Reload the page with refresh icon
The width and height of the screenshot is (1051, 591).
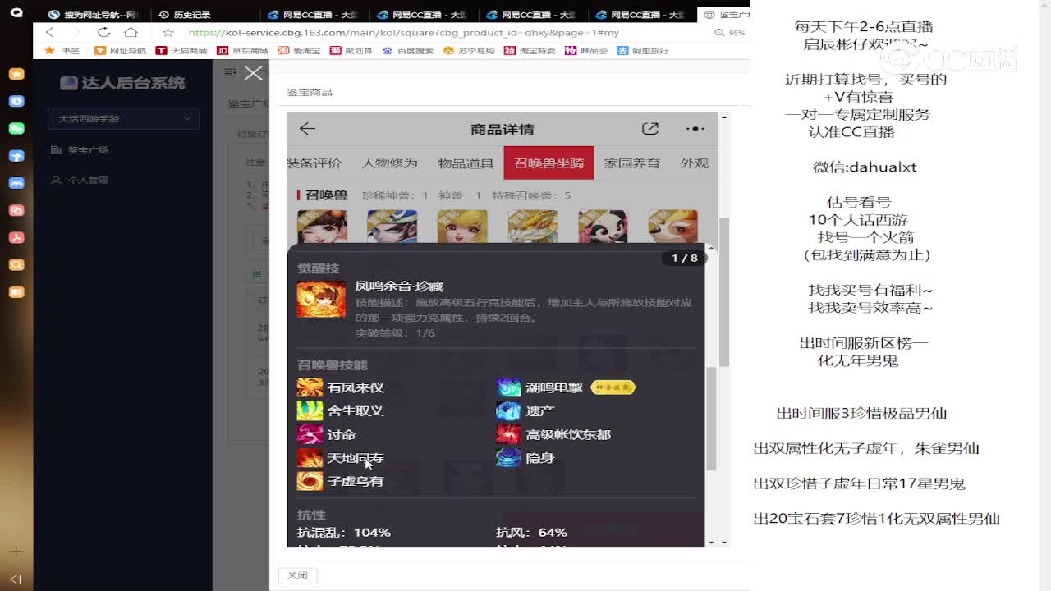pyautogui.click(x=103, y=32)
